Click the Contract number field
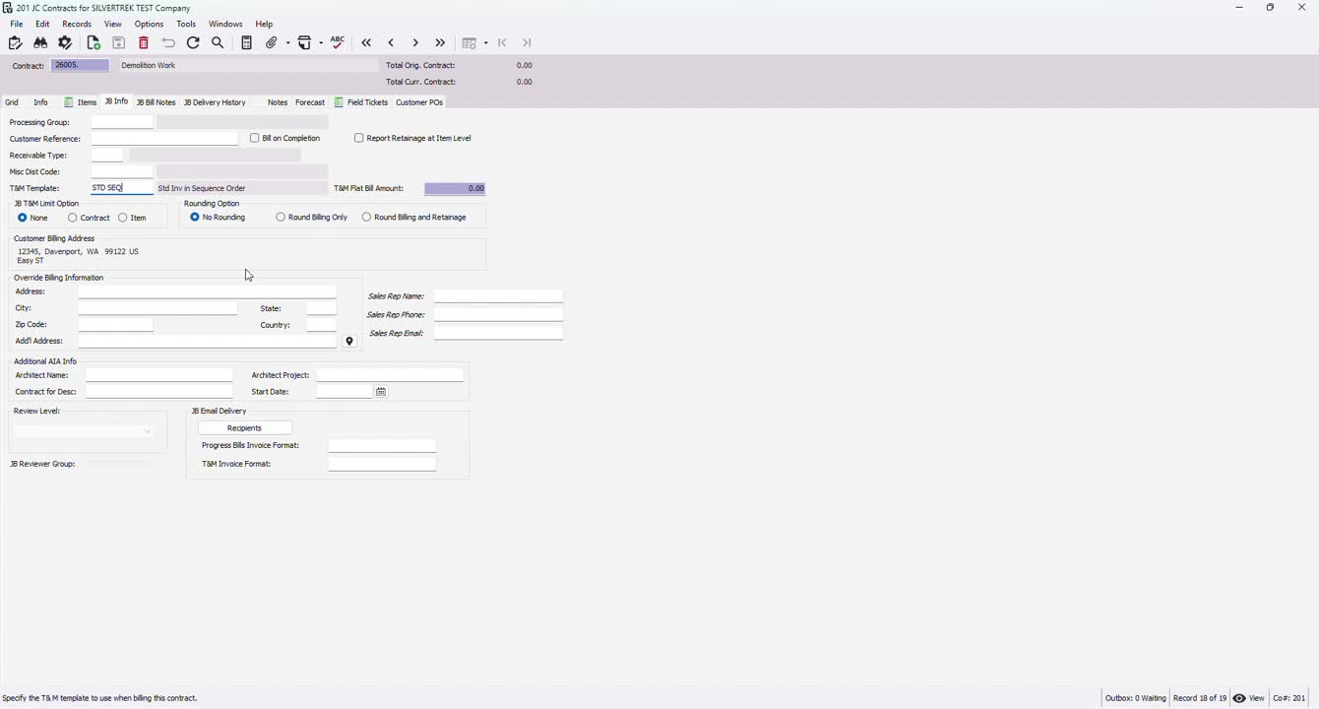 (x=80, y=65)
